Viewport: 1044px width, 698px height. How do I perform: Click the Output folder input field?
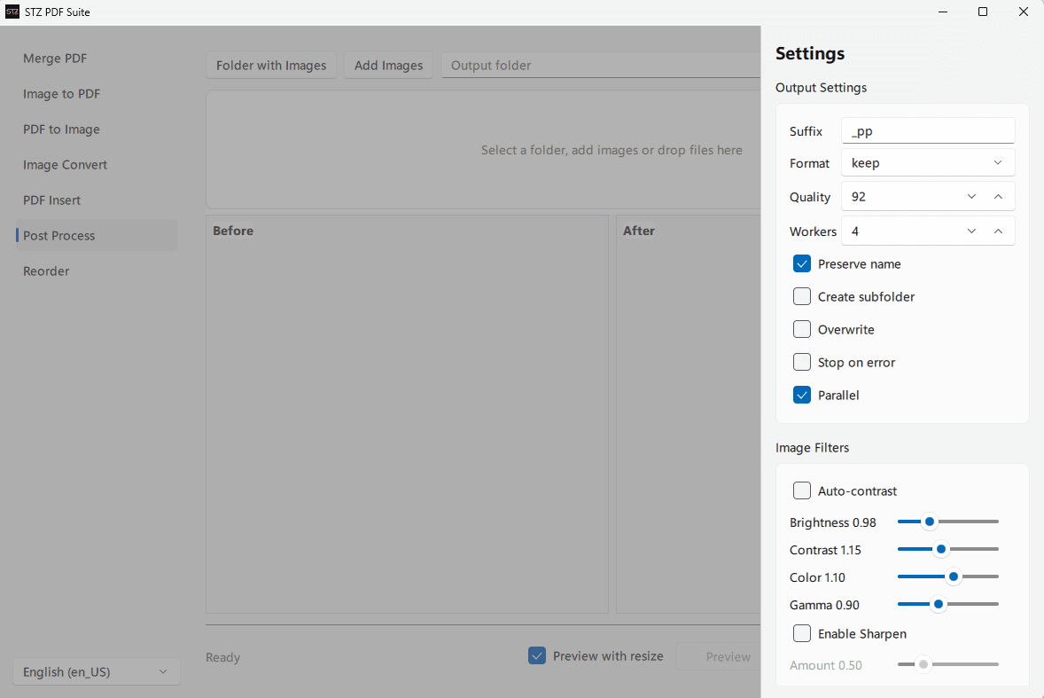pyautogui.click(x=601, y=66)
